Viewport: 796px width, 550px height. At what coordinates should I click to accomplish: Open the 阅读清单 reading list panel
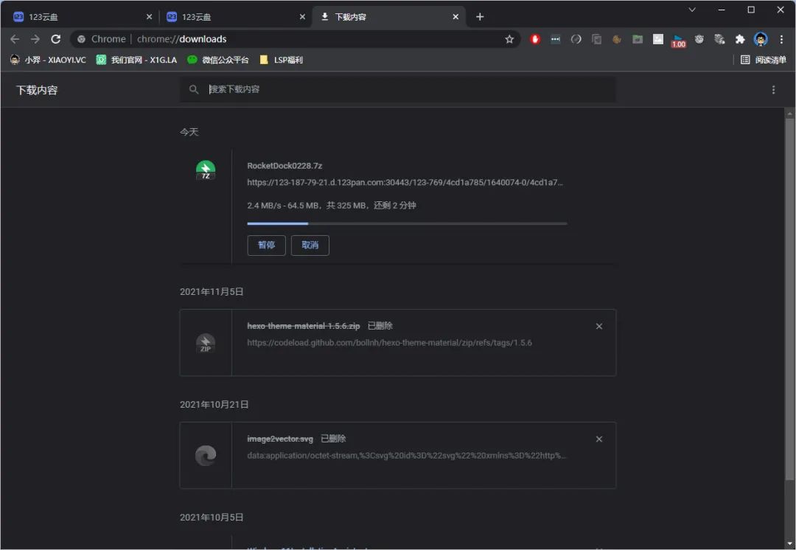pos(764,60)
